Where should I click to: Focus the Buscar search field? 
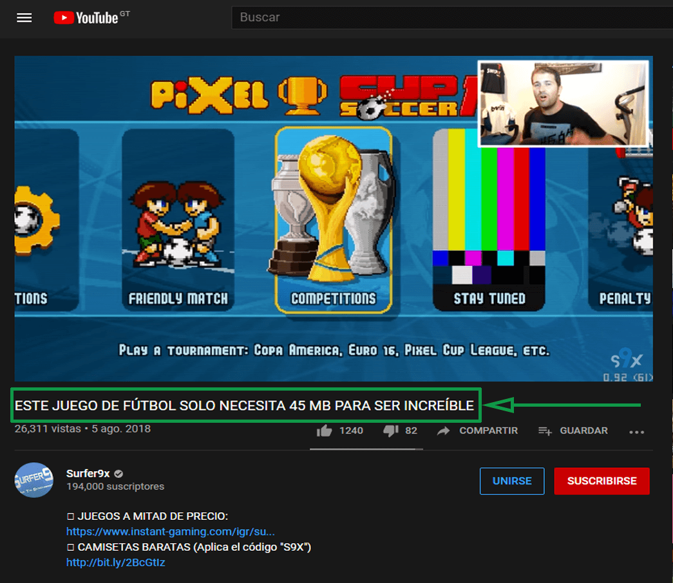tap(452, 17)
